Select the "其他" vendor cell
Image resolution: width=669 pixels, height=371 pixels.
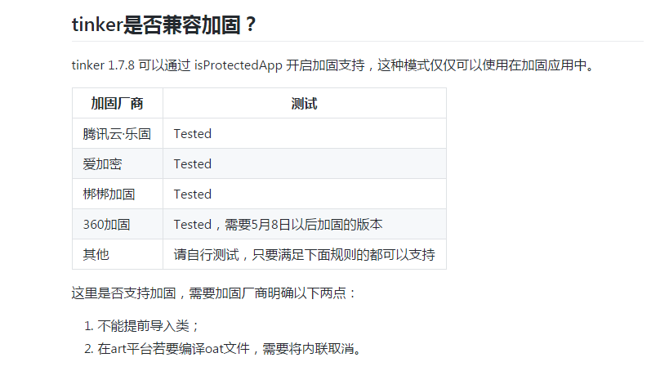click(118, 254)
